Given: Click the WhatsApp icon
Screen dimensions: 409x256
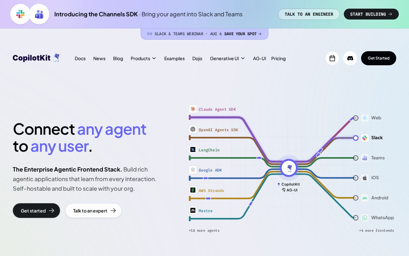Looking at the screenshot, I should pyautogui.click(x=365, y=218).
